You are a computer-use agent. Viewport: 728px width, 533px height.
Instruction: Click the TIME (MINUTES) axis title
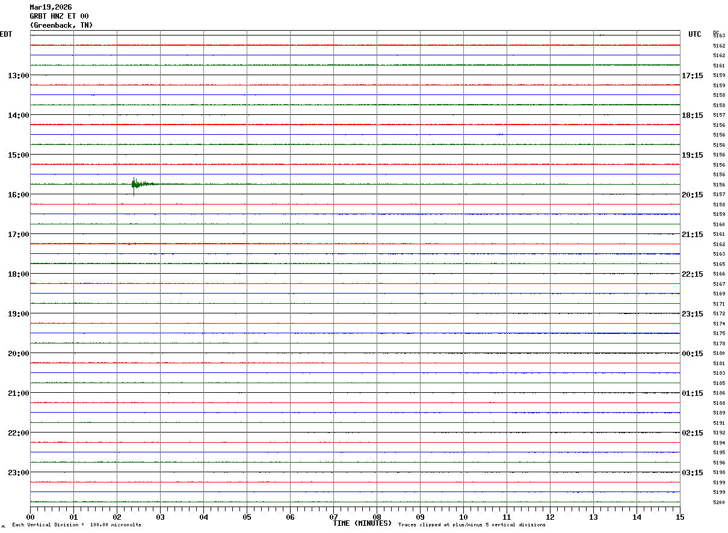pos(363,523)
